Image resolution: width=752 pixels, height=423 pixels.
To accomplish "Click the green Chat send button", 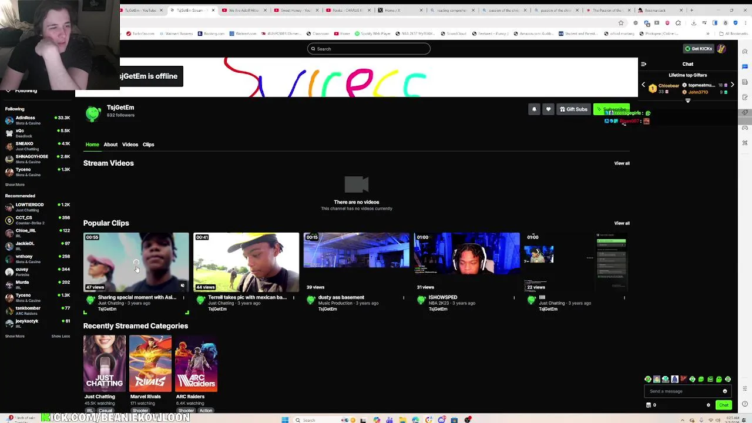I will pos(724,405).
